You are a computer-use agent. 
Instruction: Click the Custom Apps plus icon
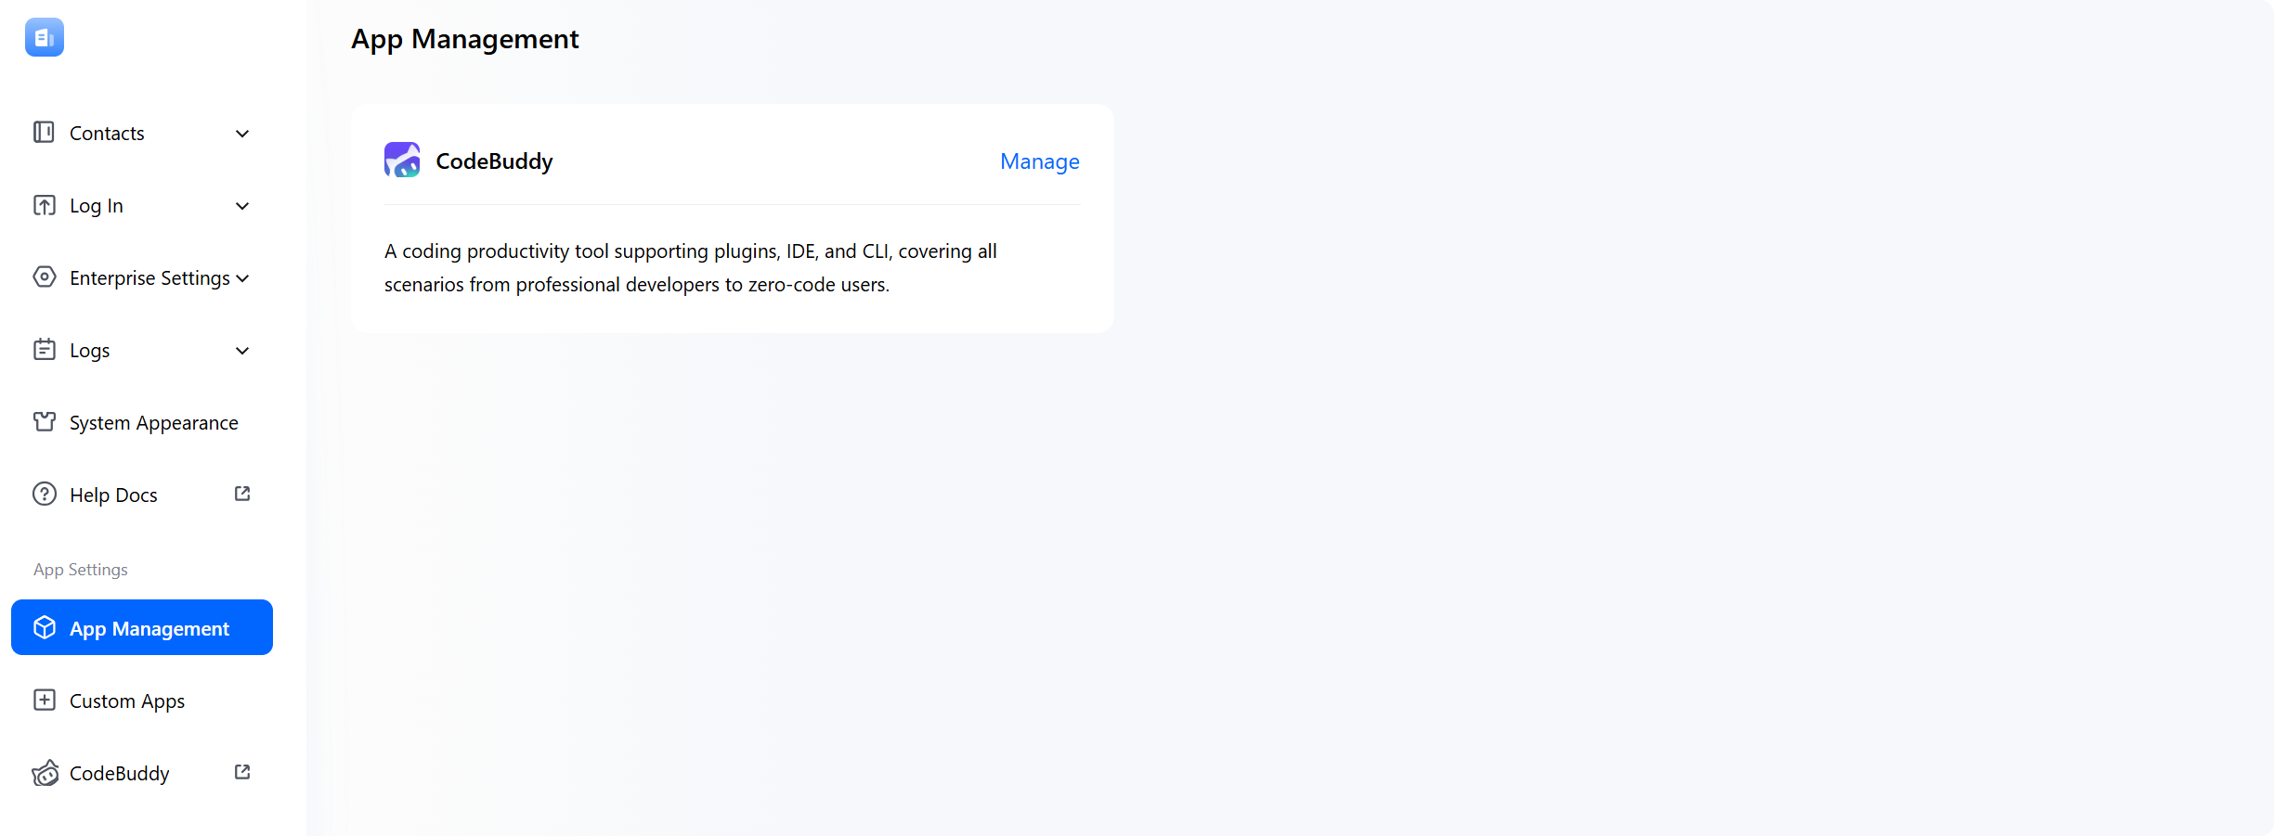click(x=44, y=700)
